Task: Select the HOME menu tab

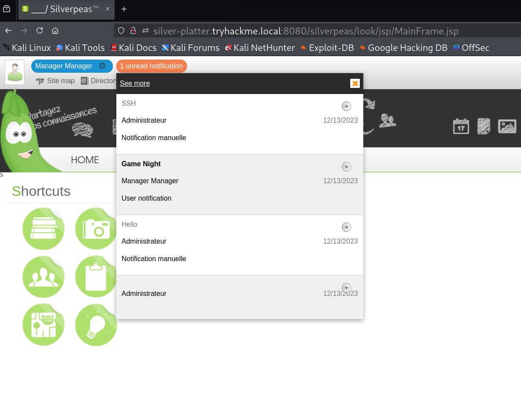Action: click(85, 160)
